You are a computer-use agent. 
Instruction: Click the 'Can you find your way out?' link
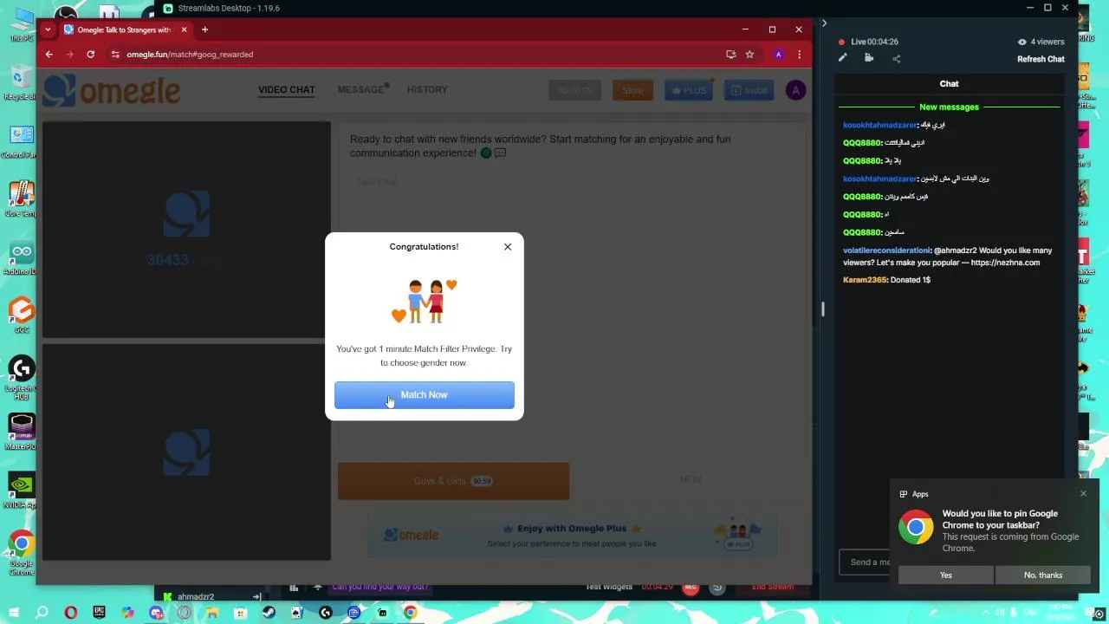[x=380, y=587]
